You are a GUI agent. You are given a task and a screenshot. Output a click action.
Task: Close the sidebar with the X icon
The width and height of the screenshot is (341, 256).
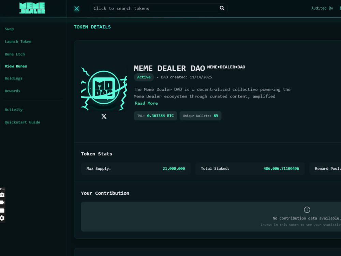[x=77, y=9]
